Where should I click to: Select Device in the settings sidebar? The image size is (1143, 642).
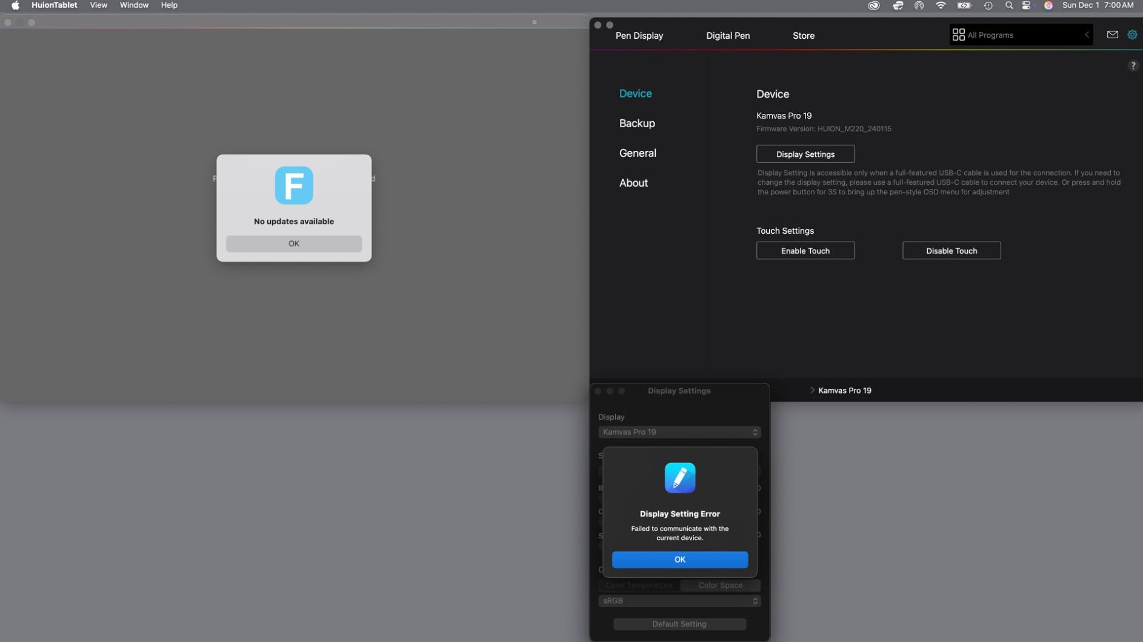coord(636,93)
